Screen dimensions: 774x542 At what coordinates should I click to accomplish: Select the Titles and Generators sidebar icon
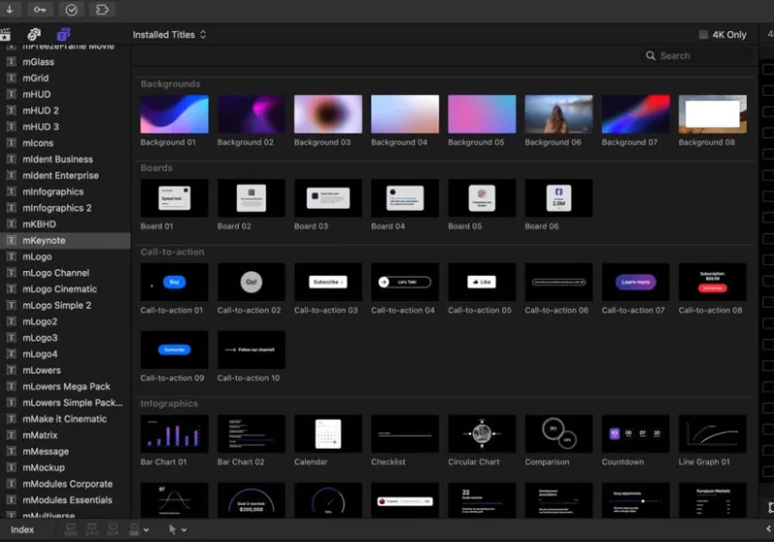(63, 35)
